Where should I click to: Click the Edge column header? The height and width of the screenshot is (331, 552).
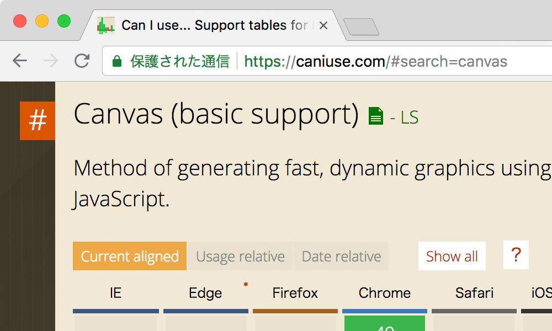(205, 293)
